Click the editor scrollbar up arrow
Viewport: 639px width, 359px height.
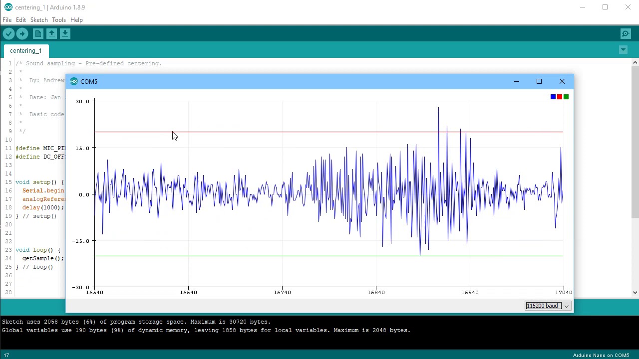635,63
